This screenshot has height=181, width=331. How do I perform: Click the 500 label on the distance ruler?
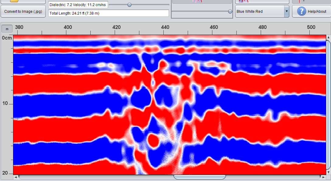tap(311, 27)
